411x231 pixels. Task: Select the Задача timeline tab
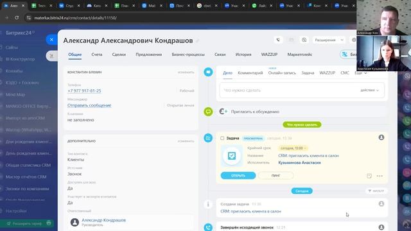[x=308, y=73]
